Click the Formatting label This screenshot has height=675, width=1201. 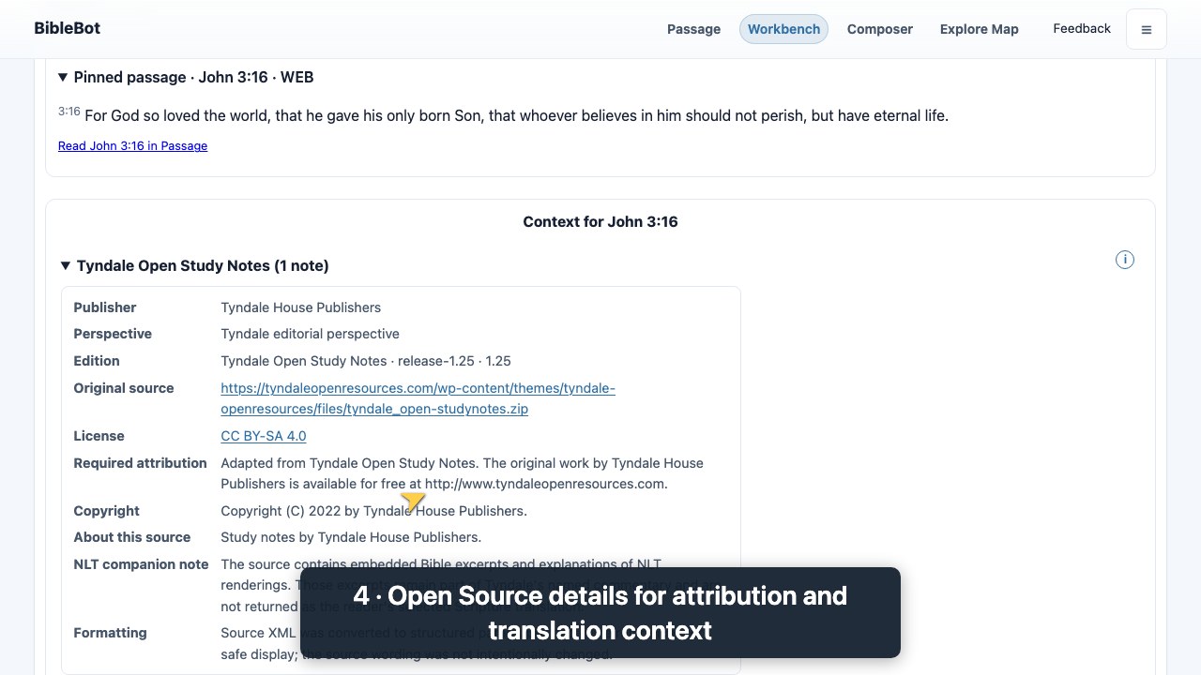(x=110, y=633)
